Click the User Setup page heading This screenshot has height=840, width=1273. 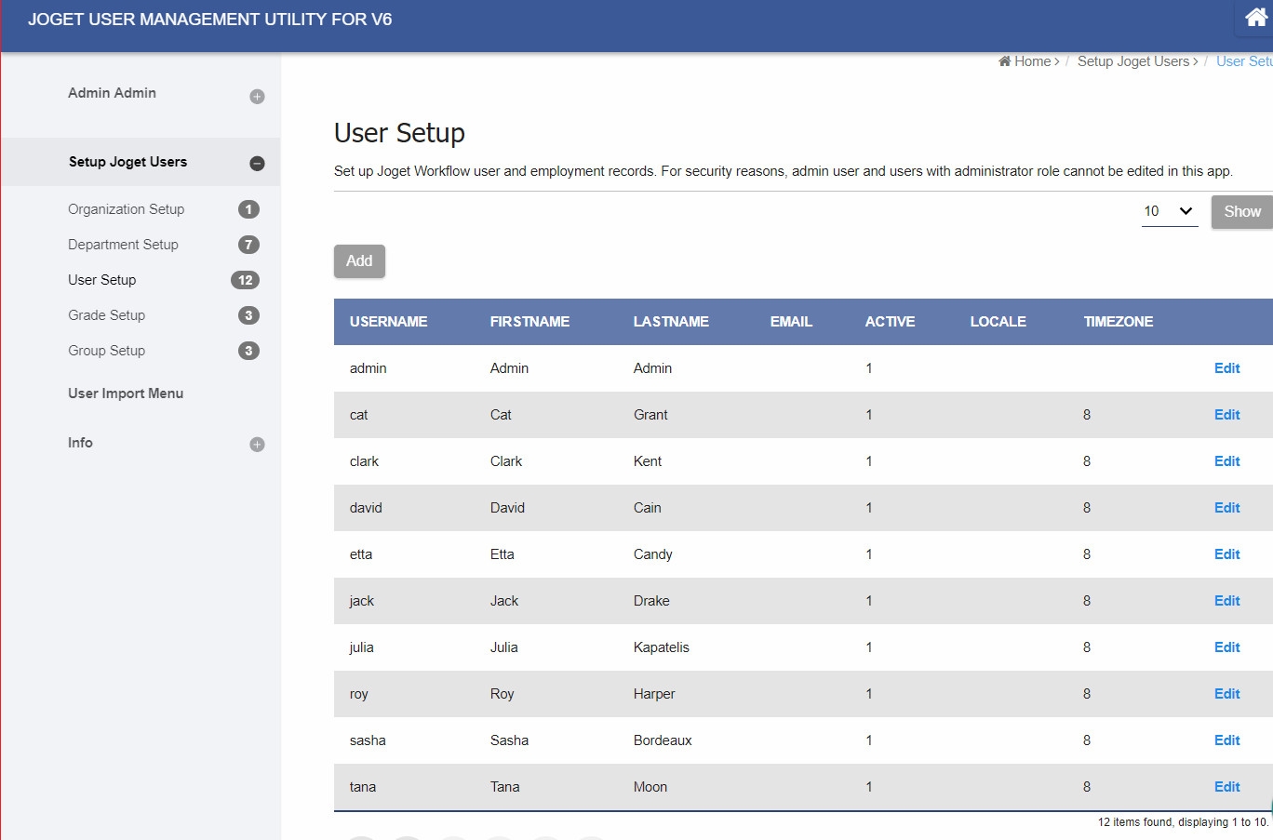[x=399, y=133]
